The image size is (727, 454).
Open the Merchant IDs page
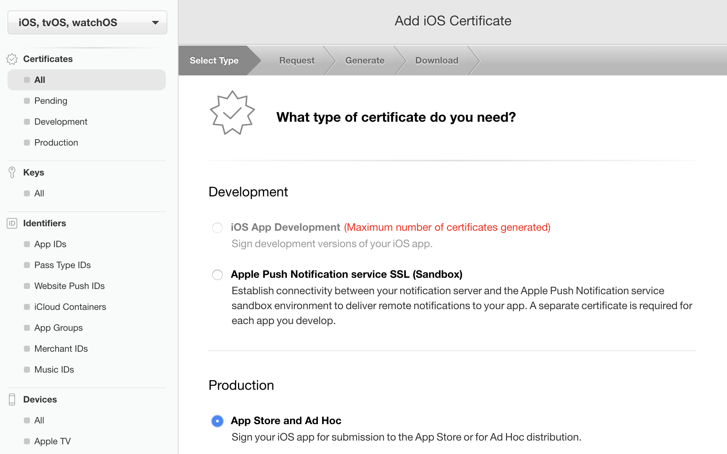click(x=61, y=348)
